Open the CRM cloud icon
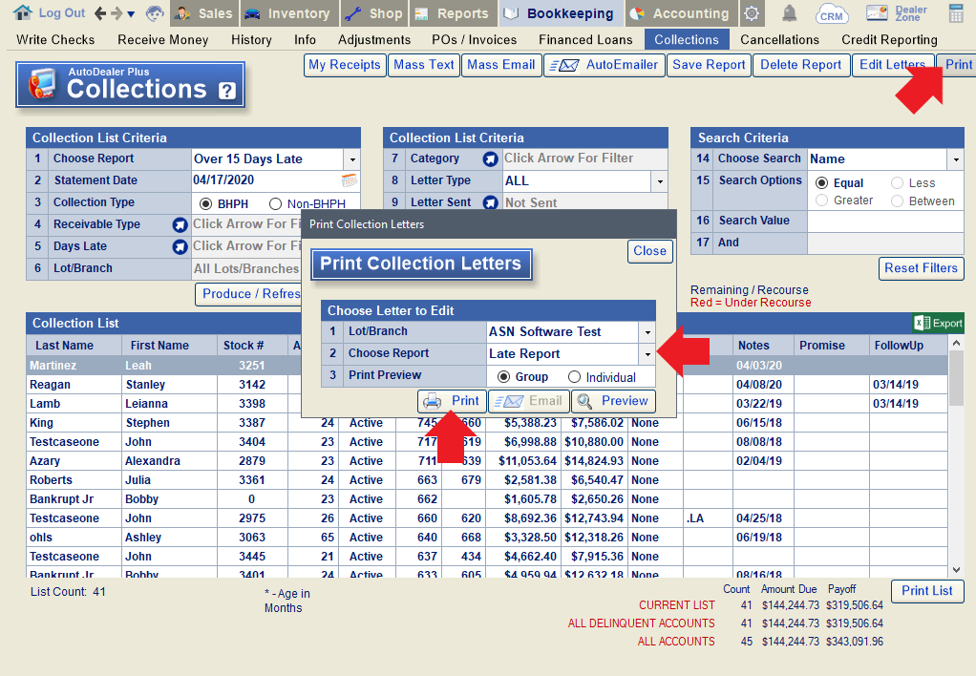 pos(832,13)
